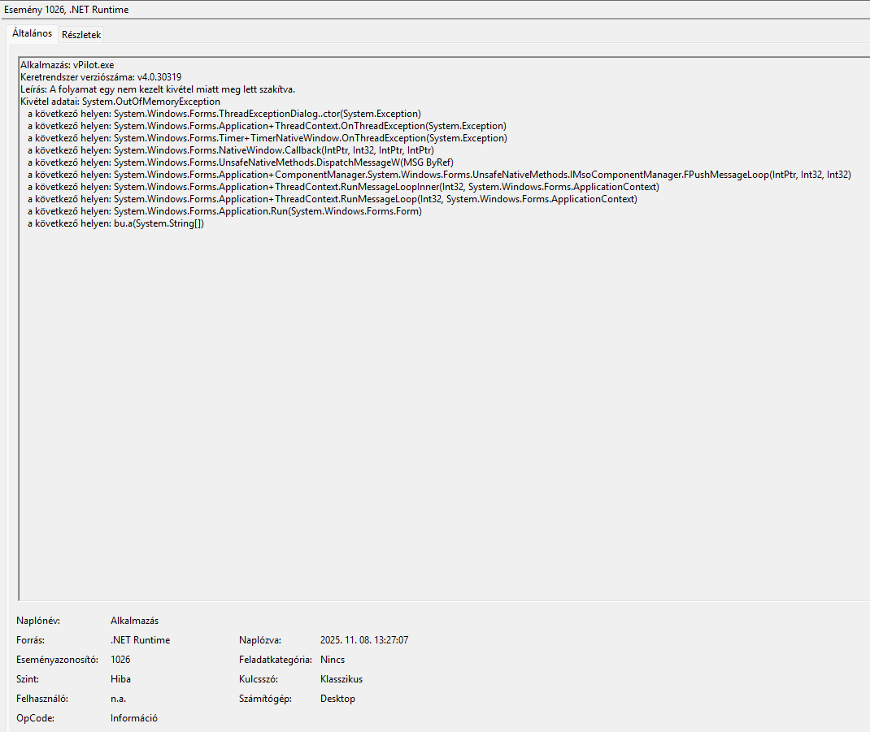Click the Keretrendszer verziószáma v4.0.30319 line
The image size is (870, 732).
[101, 77]
